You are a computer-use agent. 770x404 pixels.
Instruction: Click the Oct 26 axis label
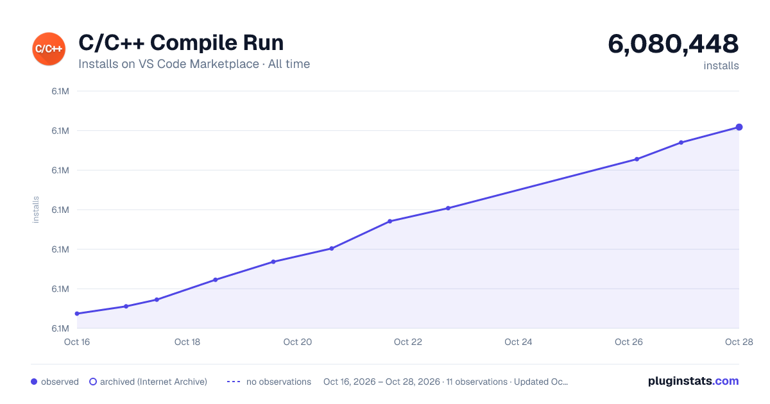point(629,342)
